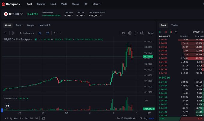
Task: Open the candlestick chart type selector
Action: tap(13, 33)
